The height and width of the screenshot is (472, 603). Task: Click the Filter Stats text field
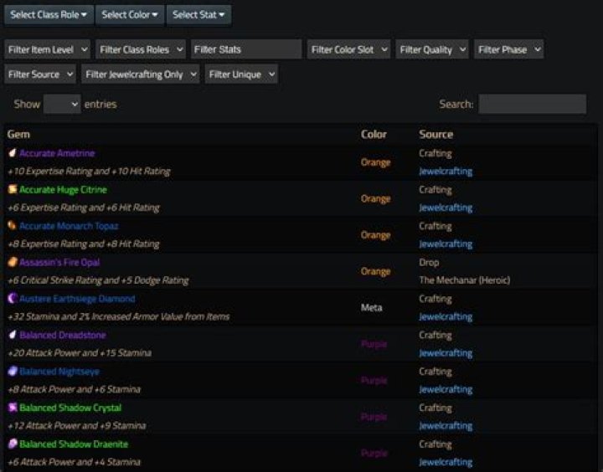click(x=246, y=49)
